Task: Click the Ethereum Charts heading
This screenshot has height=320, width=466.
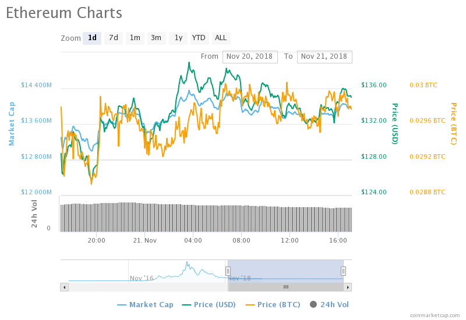Action: click(x=64, y=13)
